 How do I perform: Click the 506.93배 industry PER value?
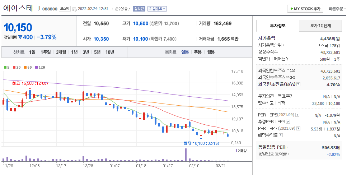pos(331,148)
